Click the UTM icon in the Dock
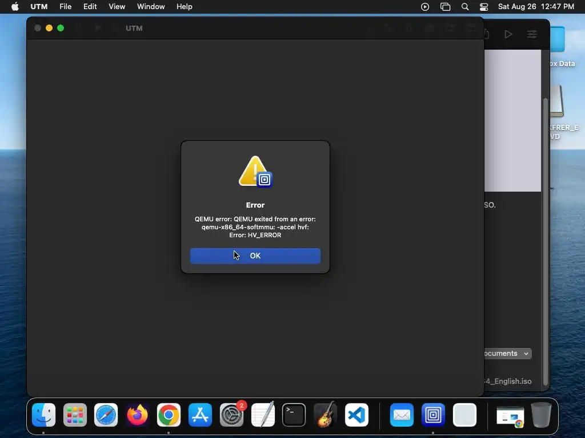The width and height of the screenshot is (585, 438). coord(433,415)
